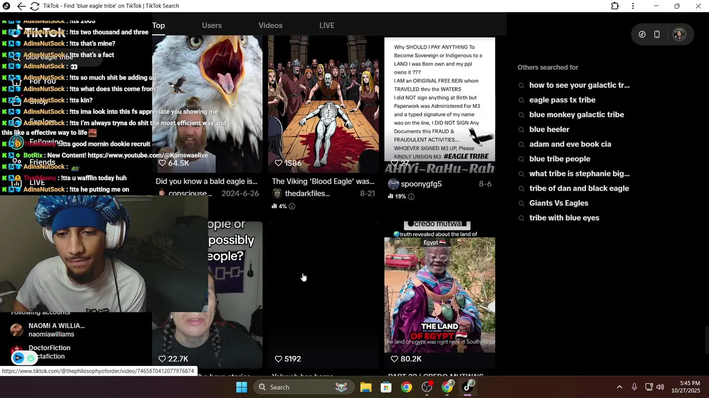709x398 pixels.
Task: Search 'how to see your galactic tr...' suggestion
Action: [x=579, y=85]
